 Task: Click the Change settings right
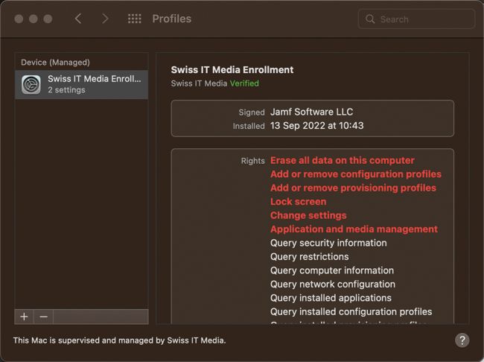tap(308, 215)
